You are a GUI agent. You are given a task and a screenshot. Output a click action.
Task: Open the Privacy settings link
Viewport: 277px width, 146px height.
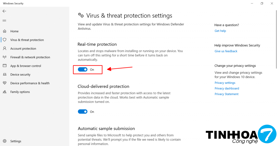click(x=225, y=83)
